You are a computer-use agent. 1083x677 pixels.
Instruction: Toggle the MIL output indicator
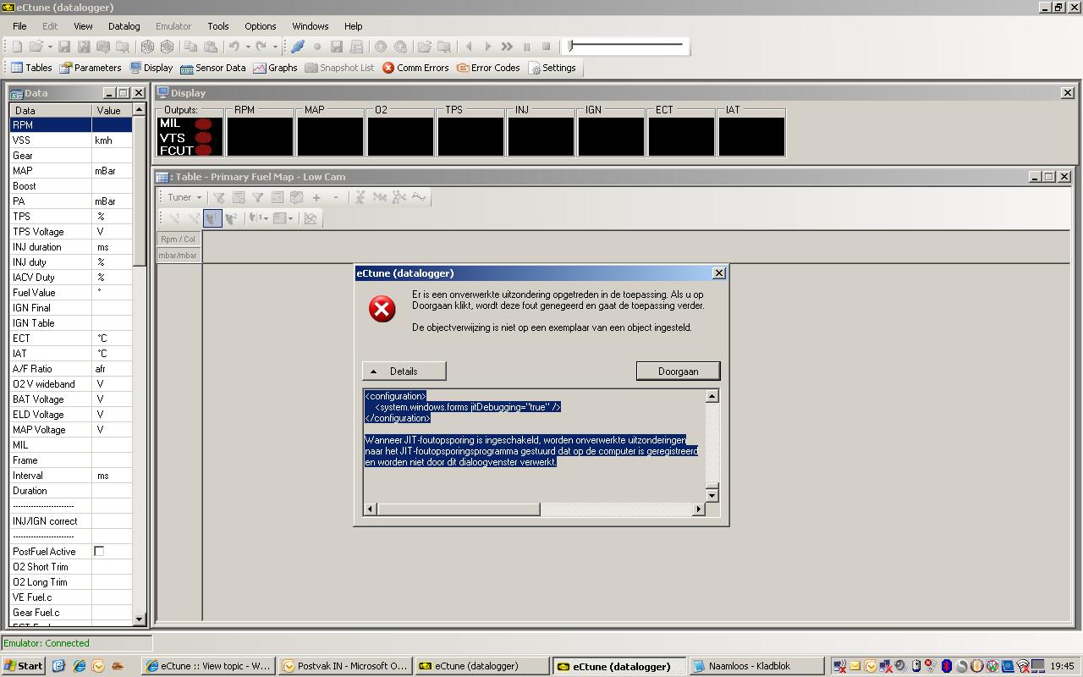coord(203,124)
